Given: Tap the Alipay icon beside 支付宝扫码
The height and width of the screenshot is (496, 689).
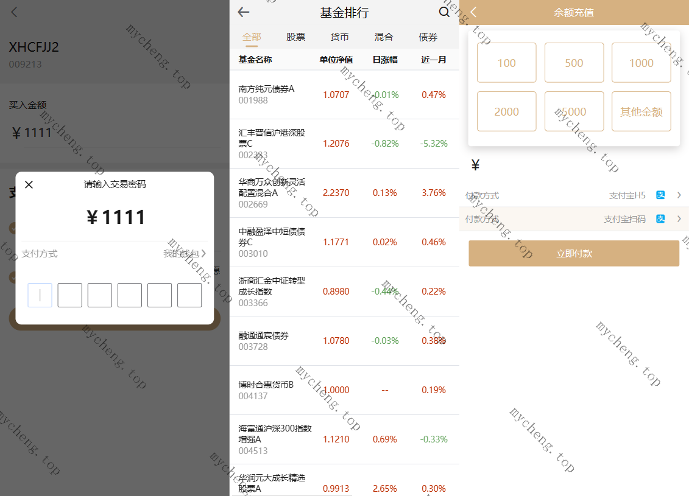Looking at the screenshot, I should [660, 218].
